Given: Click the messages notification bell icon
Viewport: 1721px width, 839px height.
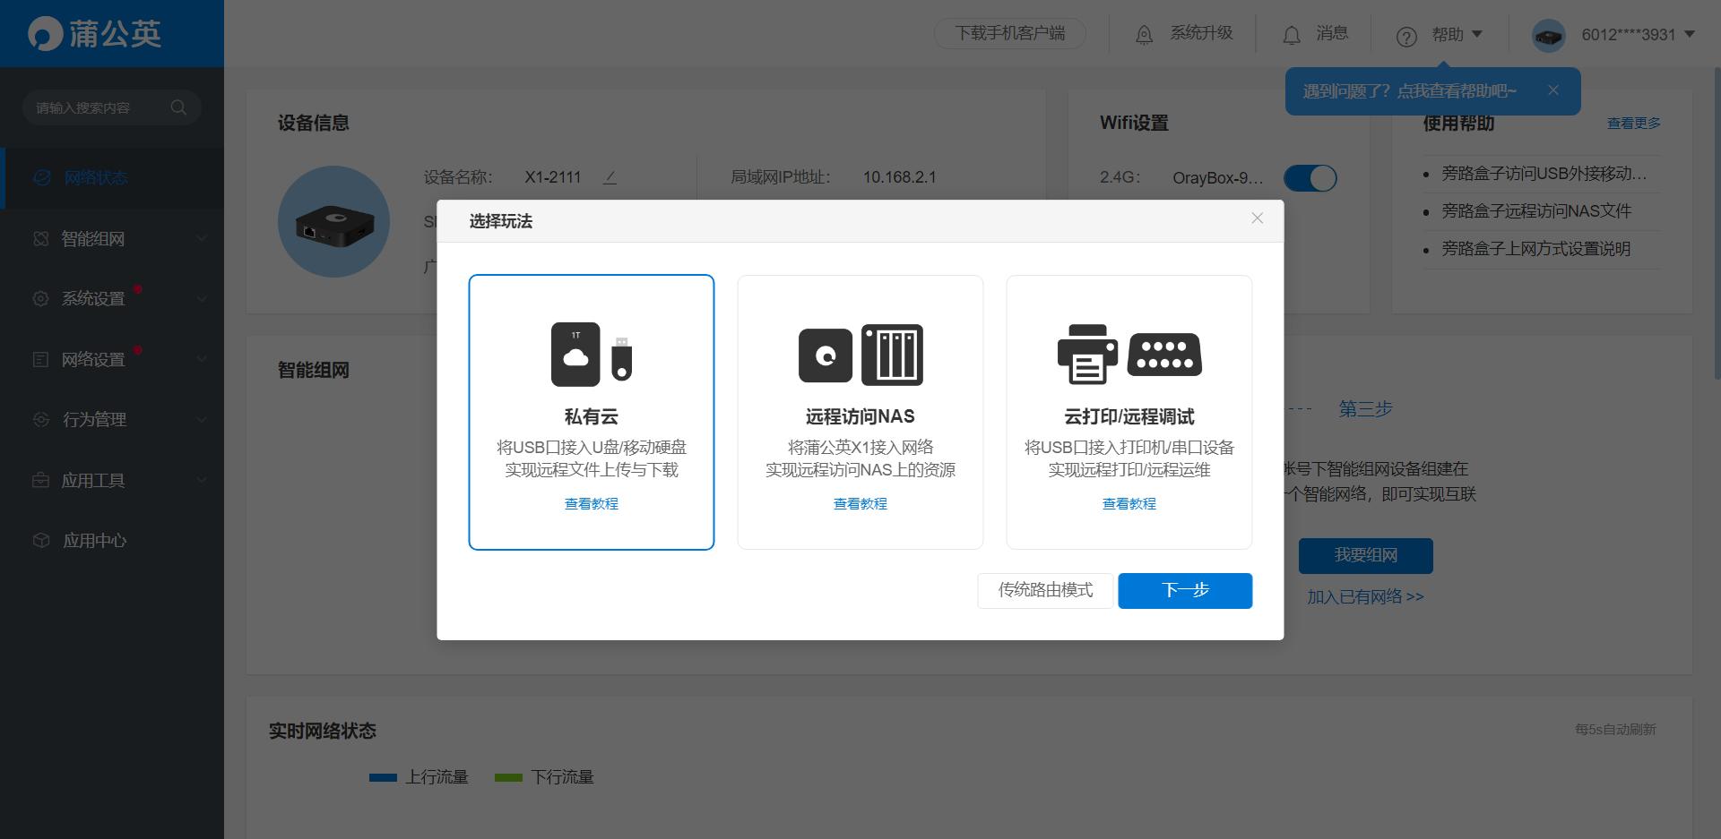Looking at the screenshot, I should click(1291, 35).
